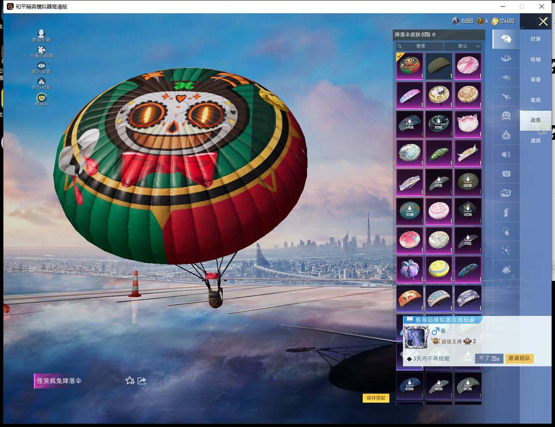
Task: Favorite the parachute with the star icon
Action: point(130,380)
